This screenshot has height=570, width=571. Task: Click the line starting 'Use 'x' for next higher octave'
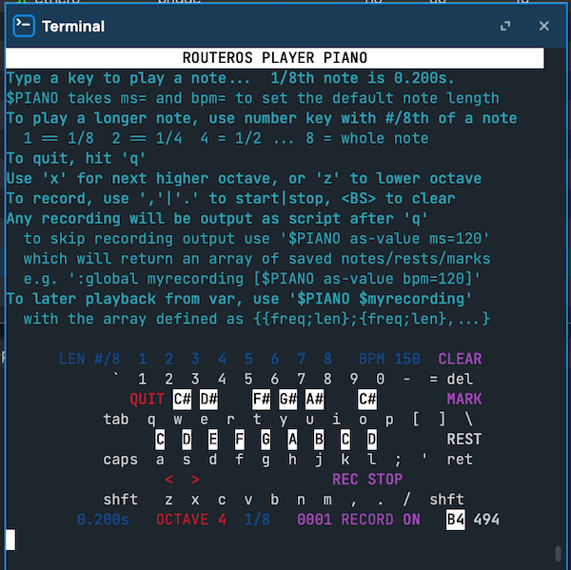tap(244, 179)
